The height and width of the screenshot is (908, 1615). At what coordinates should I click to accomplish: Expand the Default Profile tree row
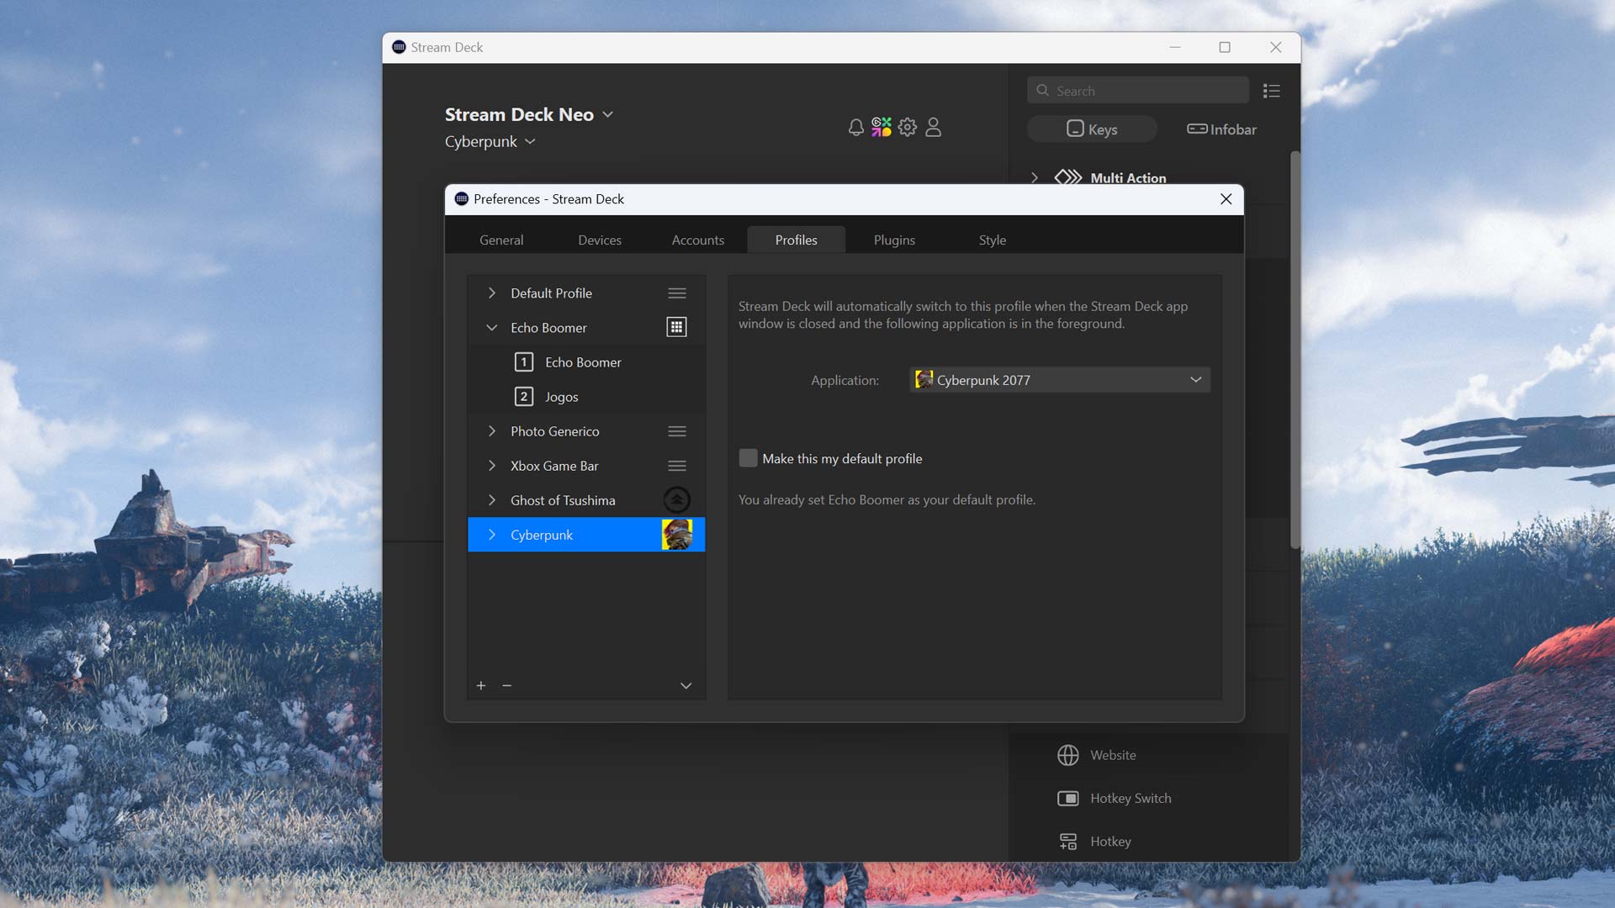pos(492,293)
